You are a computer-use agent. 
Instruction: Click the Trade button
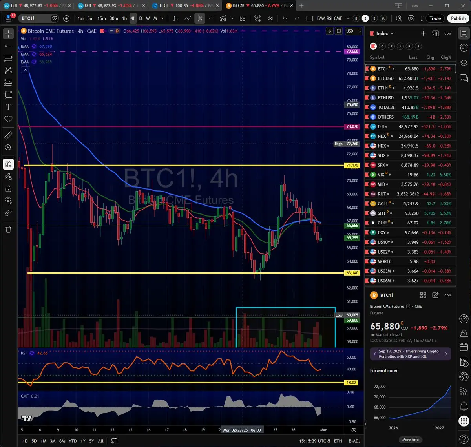point(435,18)
